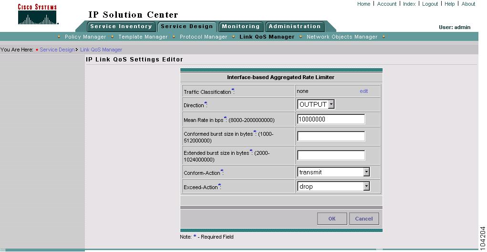The width and height of the screenshot is (487, 252).
Task: Click the Cisco Systems logo
Action: point(38,14)
